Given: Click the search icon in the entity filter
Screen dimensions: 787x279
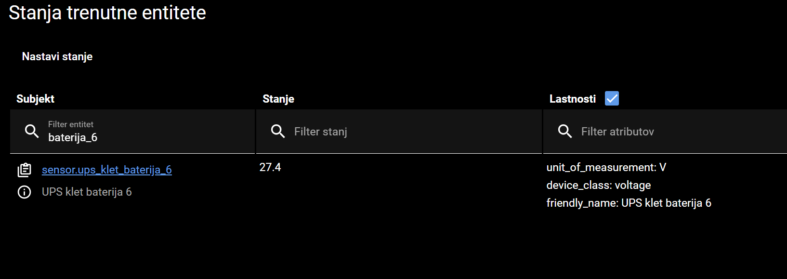Looking at the screenshot, I should (x=32, y=131).
